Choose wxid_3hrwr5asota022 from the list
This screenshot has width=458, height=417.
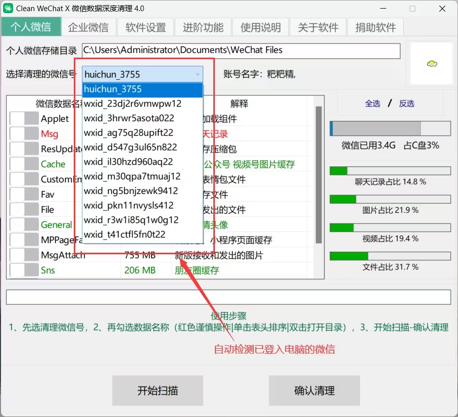tap(143, 118)
